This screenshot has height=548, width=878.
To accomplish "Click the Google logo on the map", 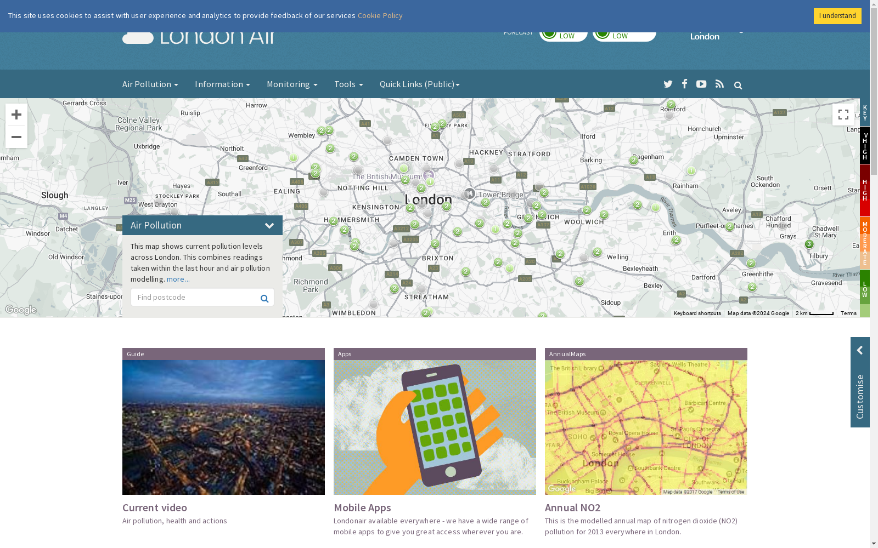I will (x=21, y=310).
